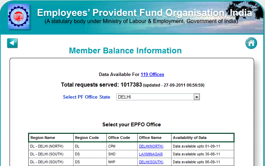The image size is (265, 166).
Task: Click the EPFO gear logo
Action: [18, 16]
